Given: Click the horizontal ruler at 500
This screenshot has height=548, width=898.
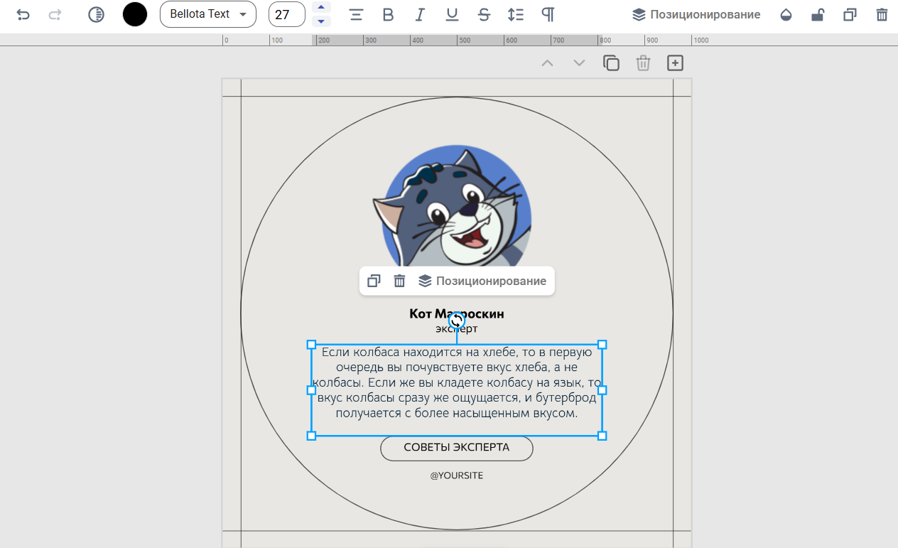Looking at the screenshot, I should [464, 41].
